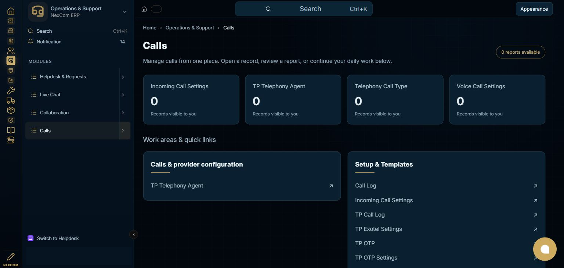The width and height of the screenshot is (564, 268).
Task: Click the archive box icon in rail
Action: point(11,21)
